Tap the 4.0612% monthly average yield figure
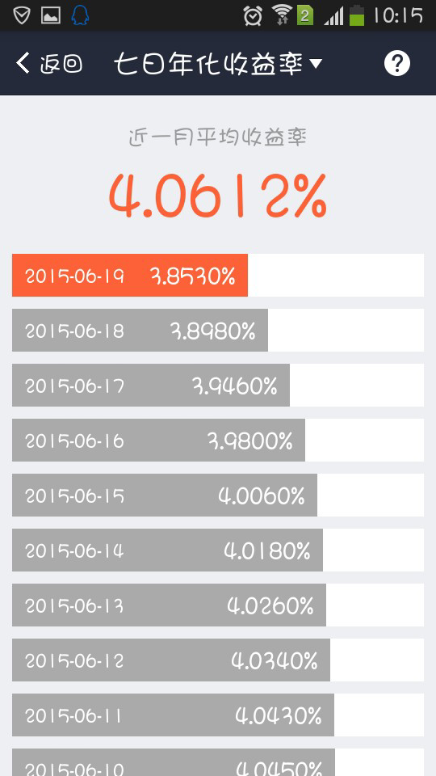 (217, 196)
